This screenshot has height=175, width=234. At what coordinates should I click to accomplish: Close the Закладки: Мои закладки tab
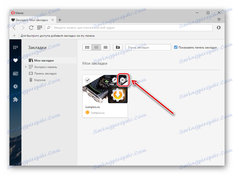click(x=53, y=20)
